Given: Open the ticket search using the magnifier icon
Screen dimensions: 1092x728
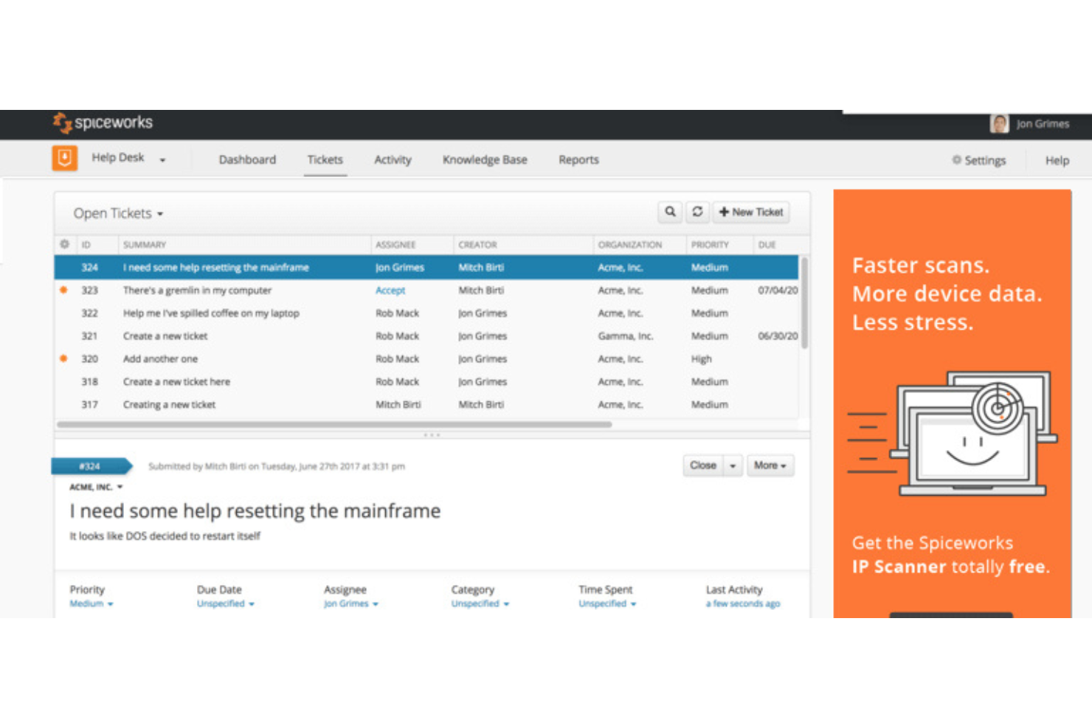Looking at the screenshot, I should pos(670,212).
